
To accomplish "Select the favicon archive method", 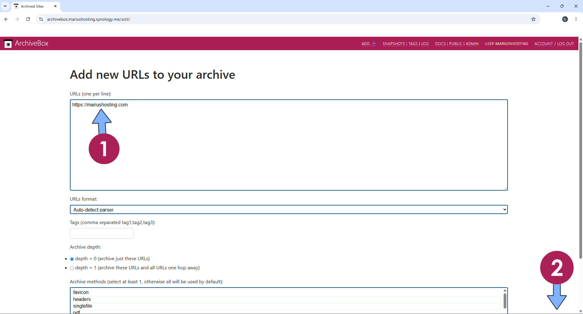I will (x=286, y=292).
